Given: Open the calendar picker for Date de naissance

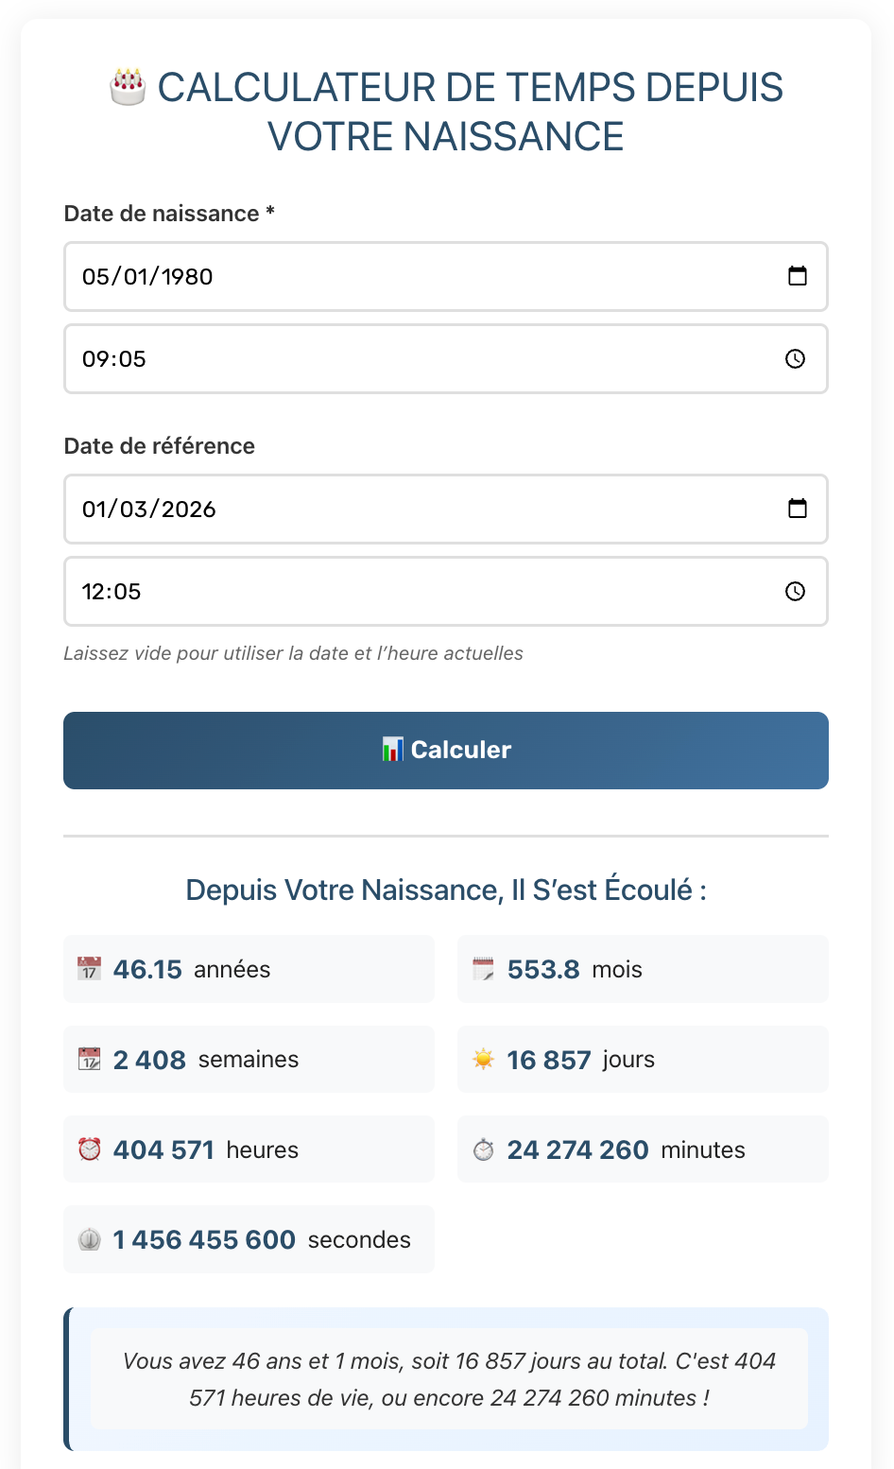Looking at the screenshot, I should click(x=797, y=276).
